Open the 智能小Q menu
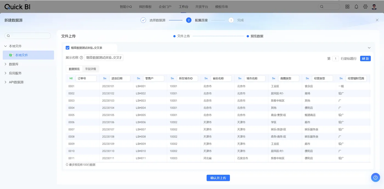384x189 pixels. tap(126, 7)
